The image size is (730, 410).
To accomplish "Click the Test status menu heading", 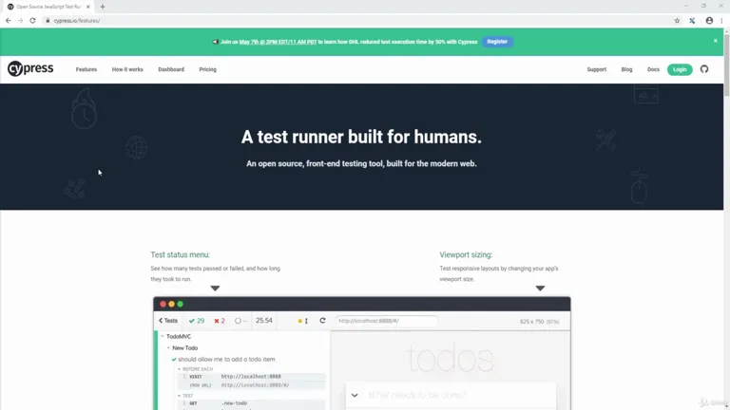I will [181, 254].
